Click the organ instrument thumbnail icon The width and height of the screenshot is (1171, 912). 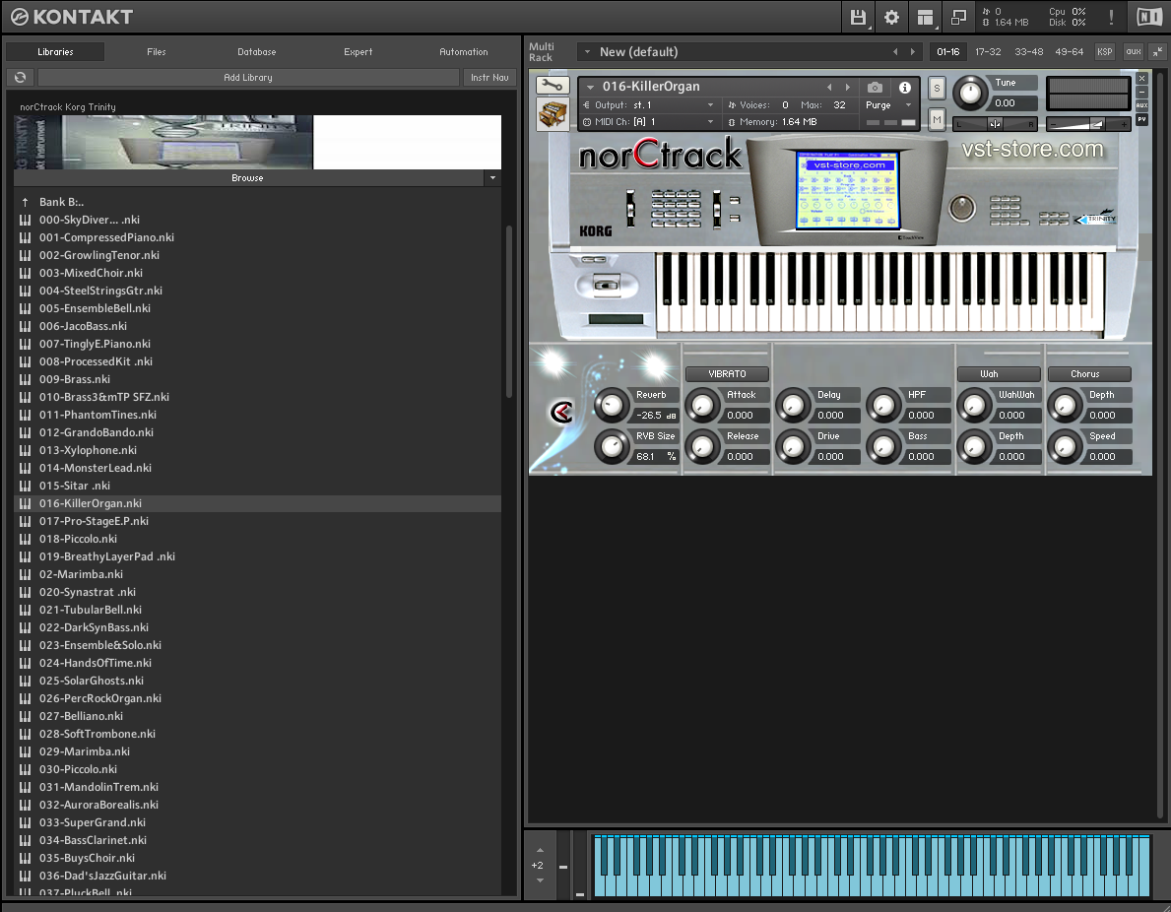click(x=553, y=114)
